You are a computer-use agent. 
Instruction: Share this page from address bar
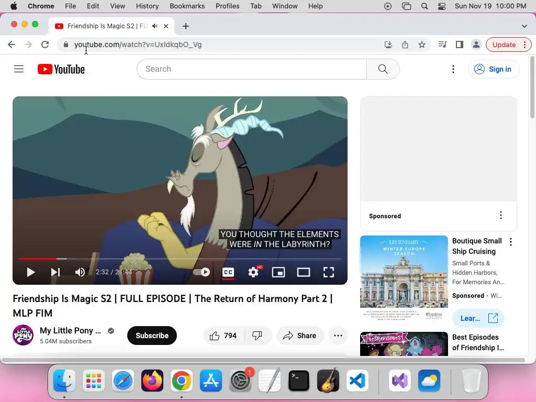click(405, 44)
